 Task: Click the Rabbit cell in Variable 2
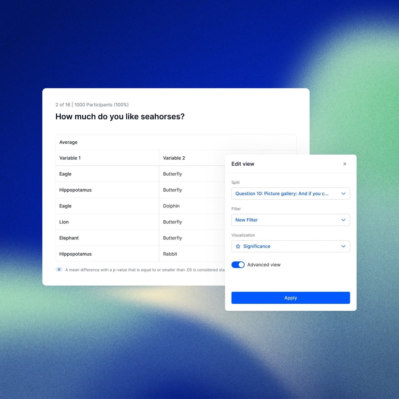click(170, 254)
